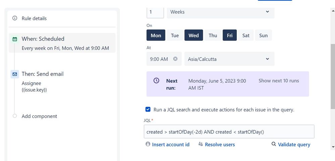Click Show next 10 runs

point(279,81)
